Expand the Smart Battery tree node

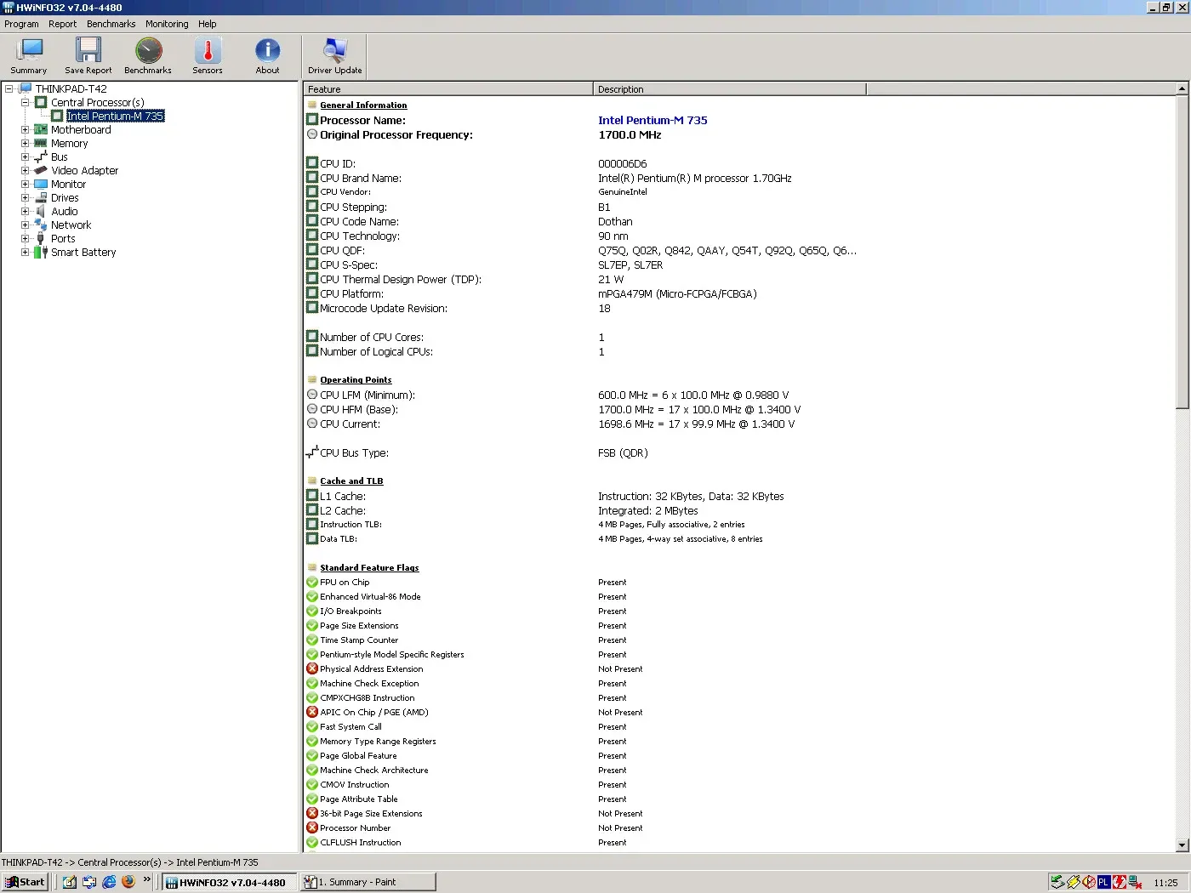(x=25, y=253)
